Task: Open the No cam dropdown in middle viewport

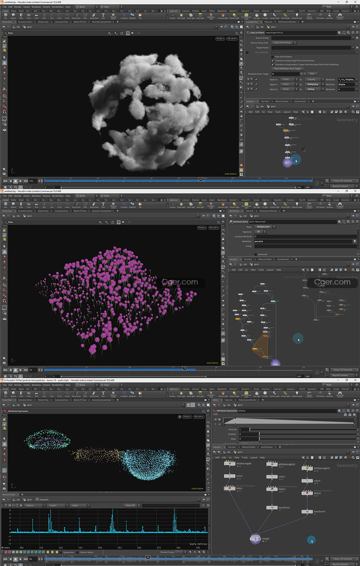Action: (214, 228)
